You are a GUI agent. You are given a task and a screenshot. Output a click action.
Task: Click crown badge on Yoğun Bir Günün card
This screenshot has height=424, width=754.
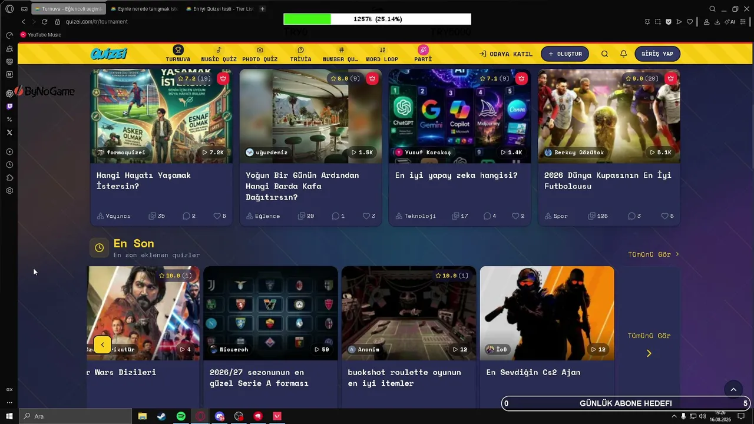coord(372,78)
